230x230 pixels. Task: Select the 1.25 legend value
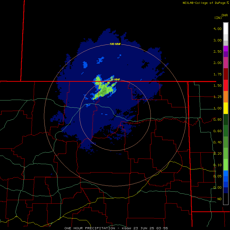tap(217, 97)
